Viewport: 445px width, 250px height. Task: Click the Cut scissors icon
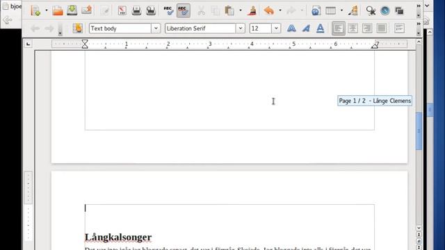coord(201,11)
